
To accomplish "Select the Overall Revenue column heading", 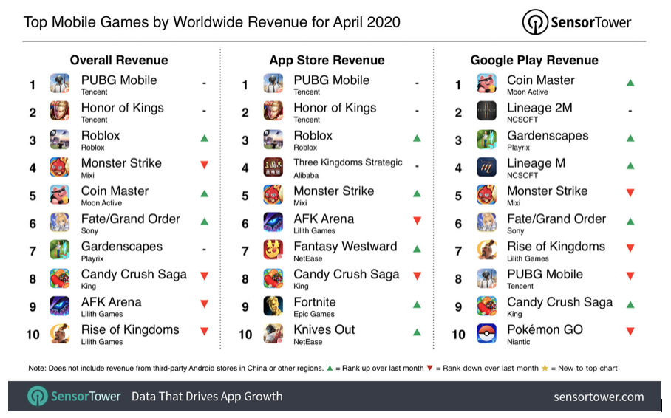I will coord(119,60).
